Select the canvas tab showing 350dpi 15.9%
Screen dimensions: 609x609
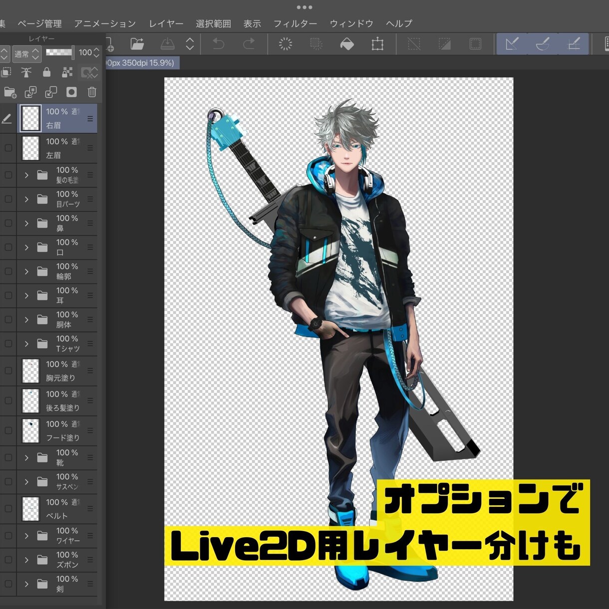coord(142,63)
